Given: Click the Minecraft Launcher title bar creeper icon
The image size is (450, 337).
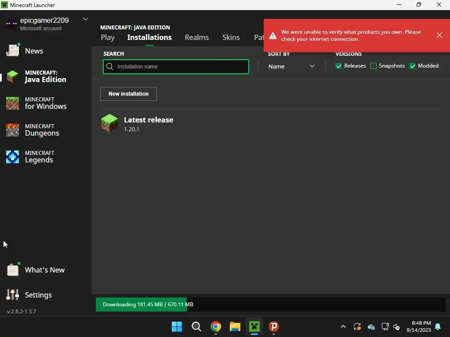Looking at the screenshot, I should point(4,5).
